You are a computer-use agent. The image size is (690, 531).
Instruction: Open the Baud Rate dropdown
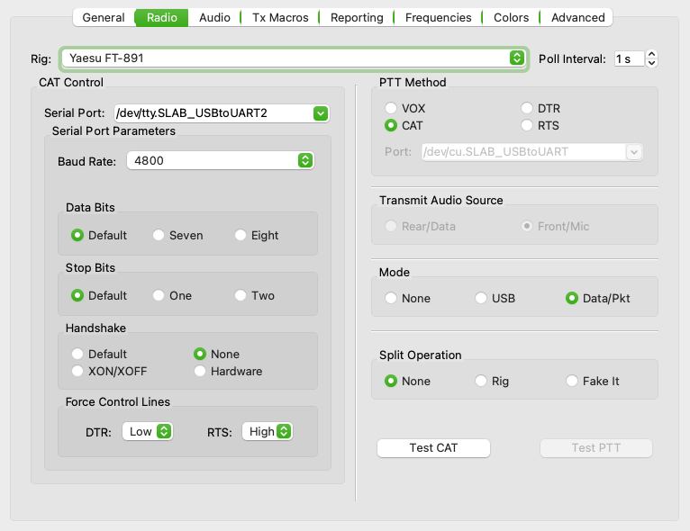coord(221,160)
